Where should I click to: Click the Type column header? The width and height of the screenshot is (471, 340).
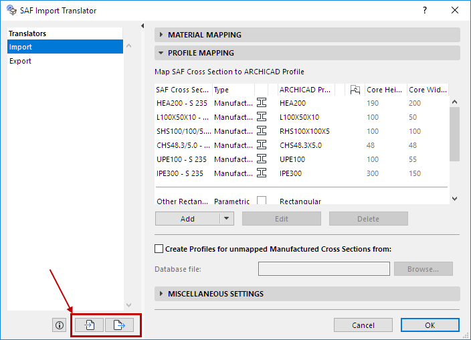tap(233, 90)
